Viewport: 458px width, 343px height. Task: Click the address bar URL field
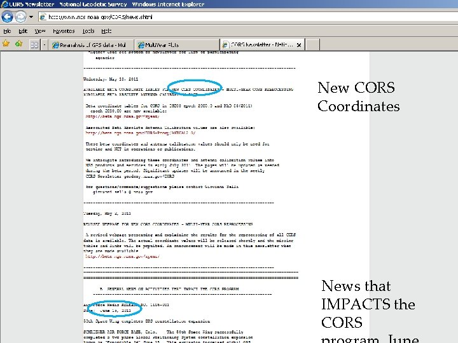tap(248, 17)
